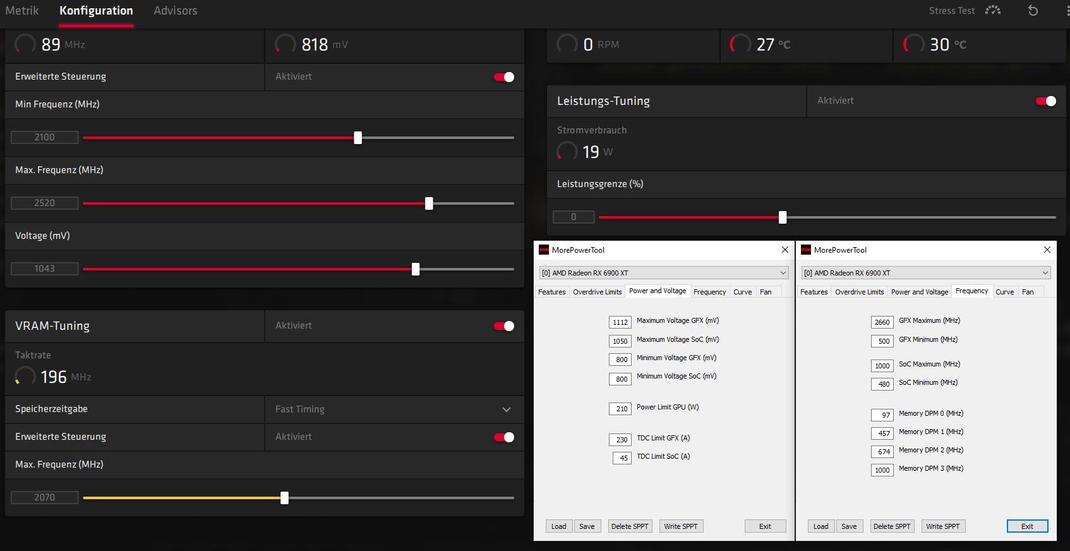Click VRAM Max. Frequenz slider handle
The image size is (1070, 551).
pyautogui.click(x=285, y=498)
